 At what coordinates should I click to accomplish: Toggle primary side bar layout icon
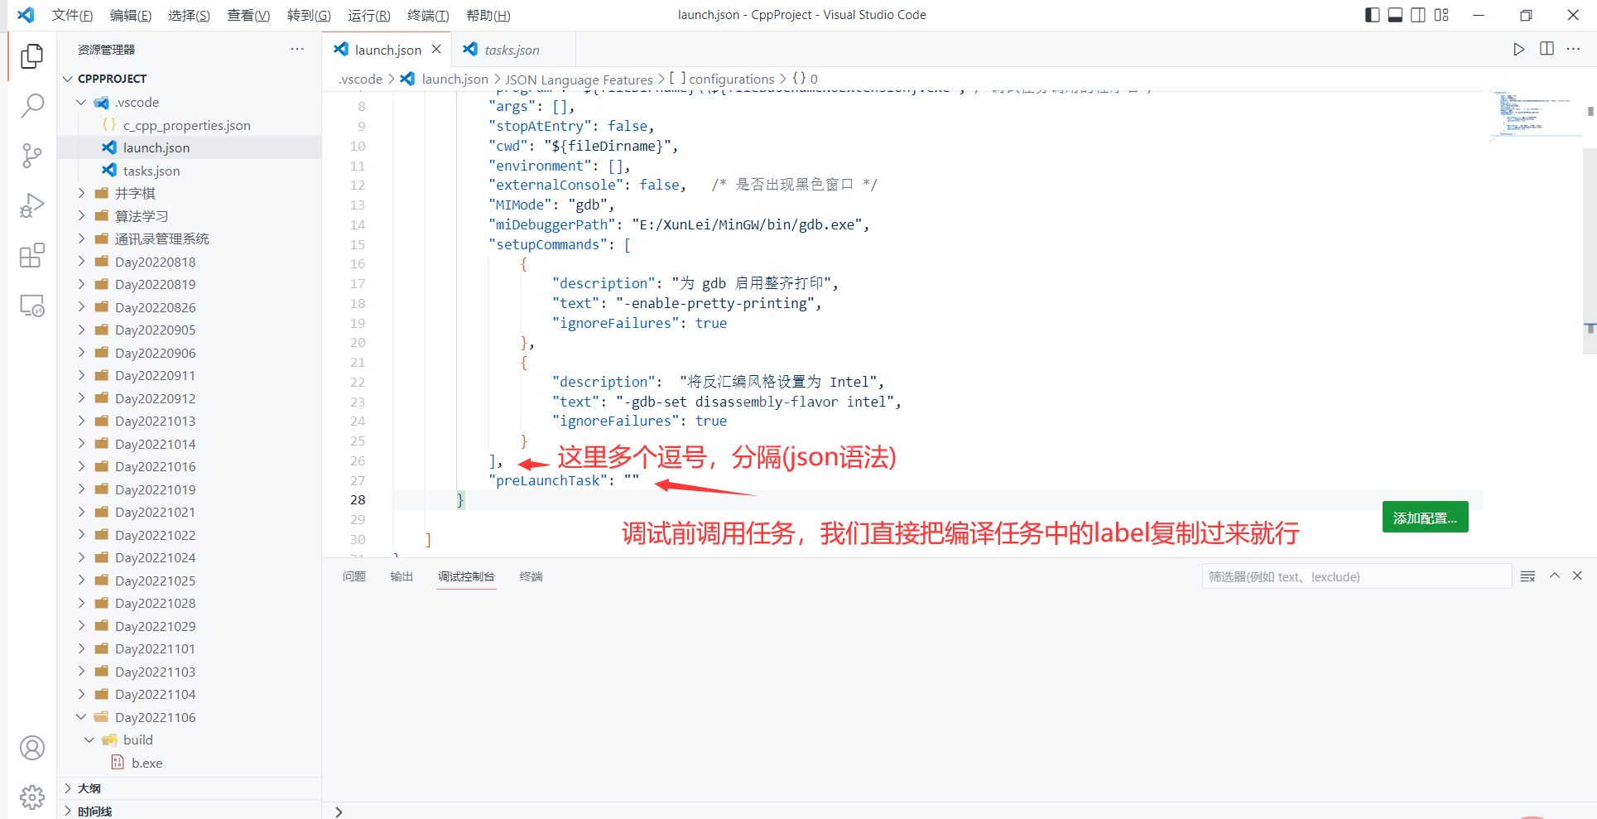pos(1372,15)
